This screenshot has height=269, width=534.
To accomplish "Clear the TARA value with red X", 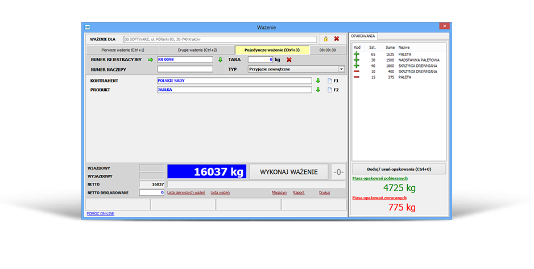I will point(289,60).
